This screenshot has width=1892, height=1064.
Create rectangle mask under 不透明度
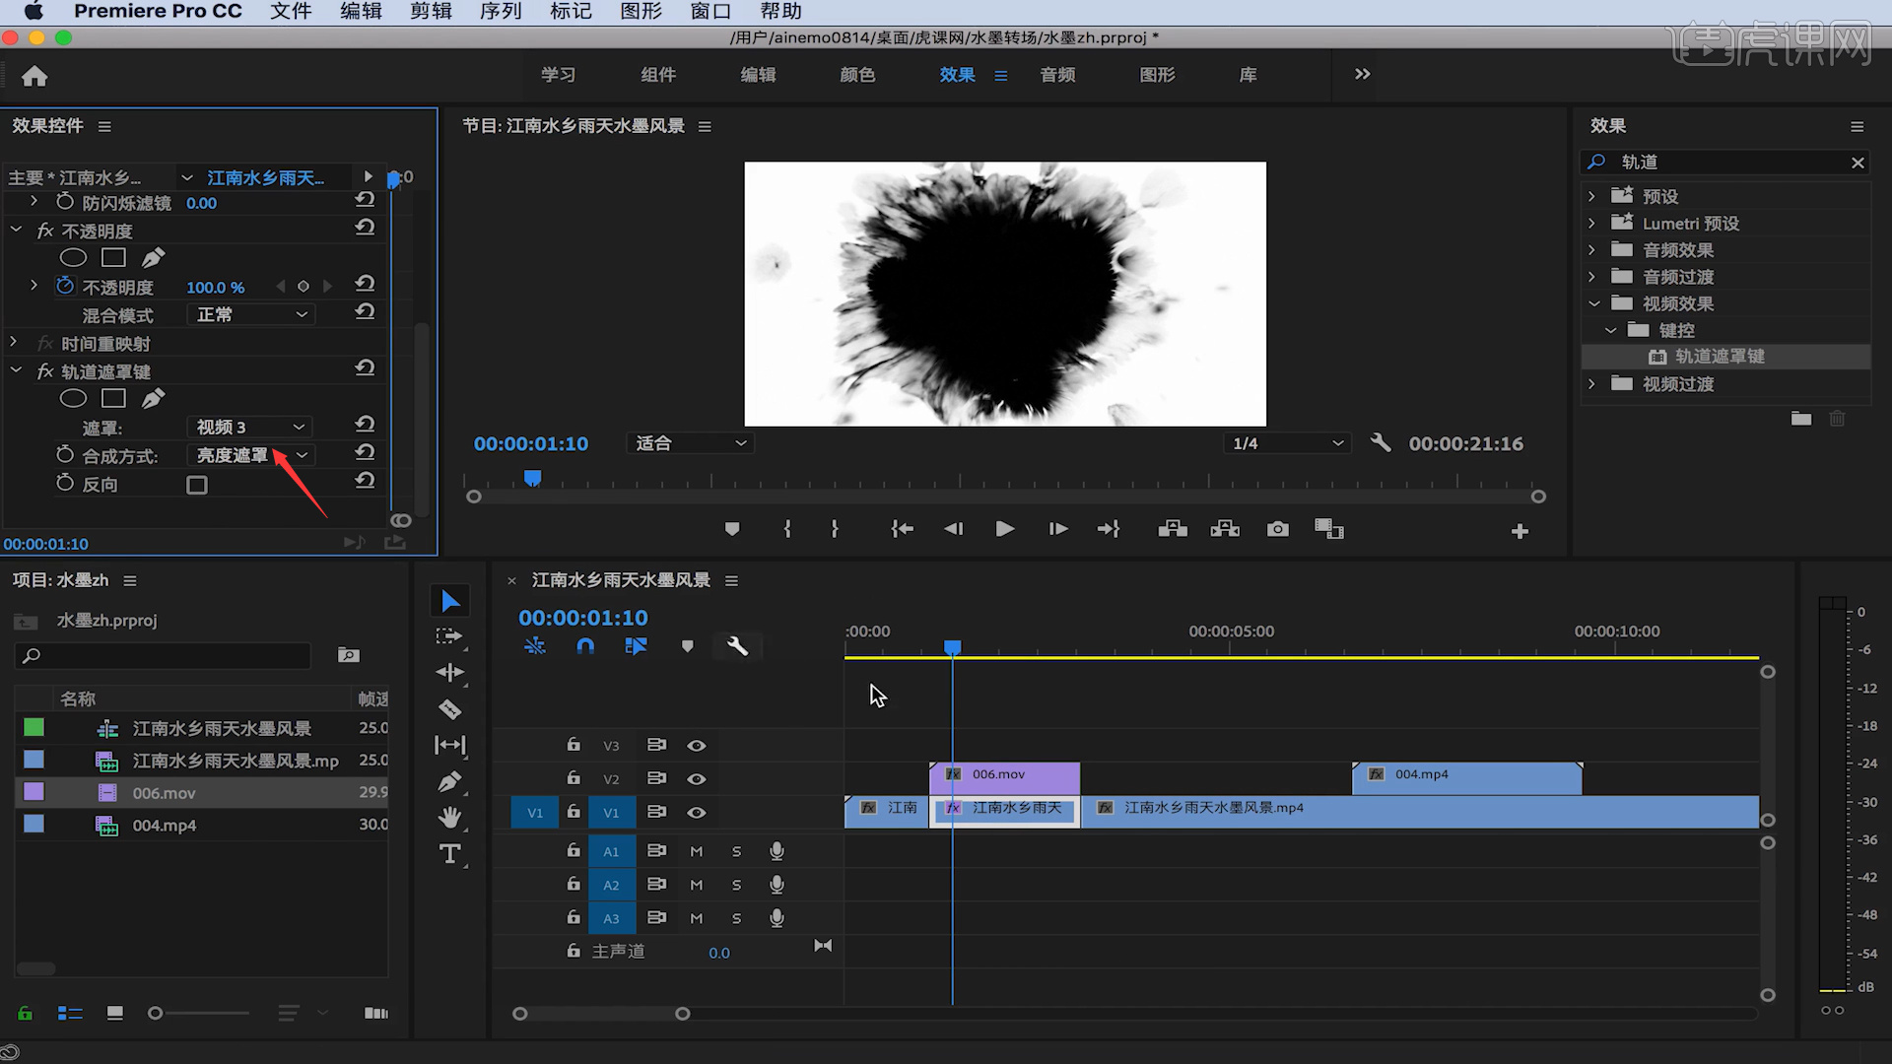114,258
